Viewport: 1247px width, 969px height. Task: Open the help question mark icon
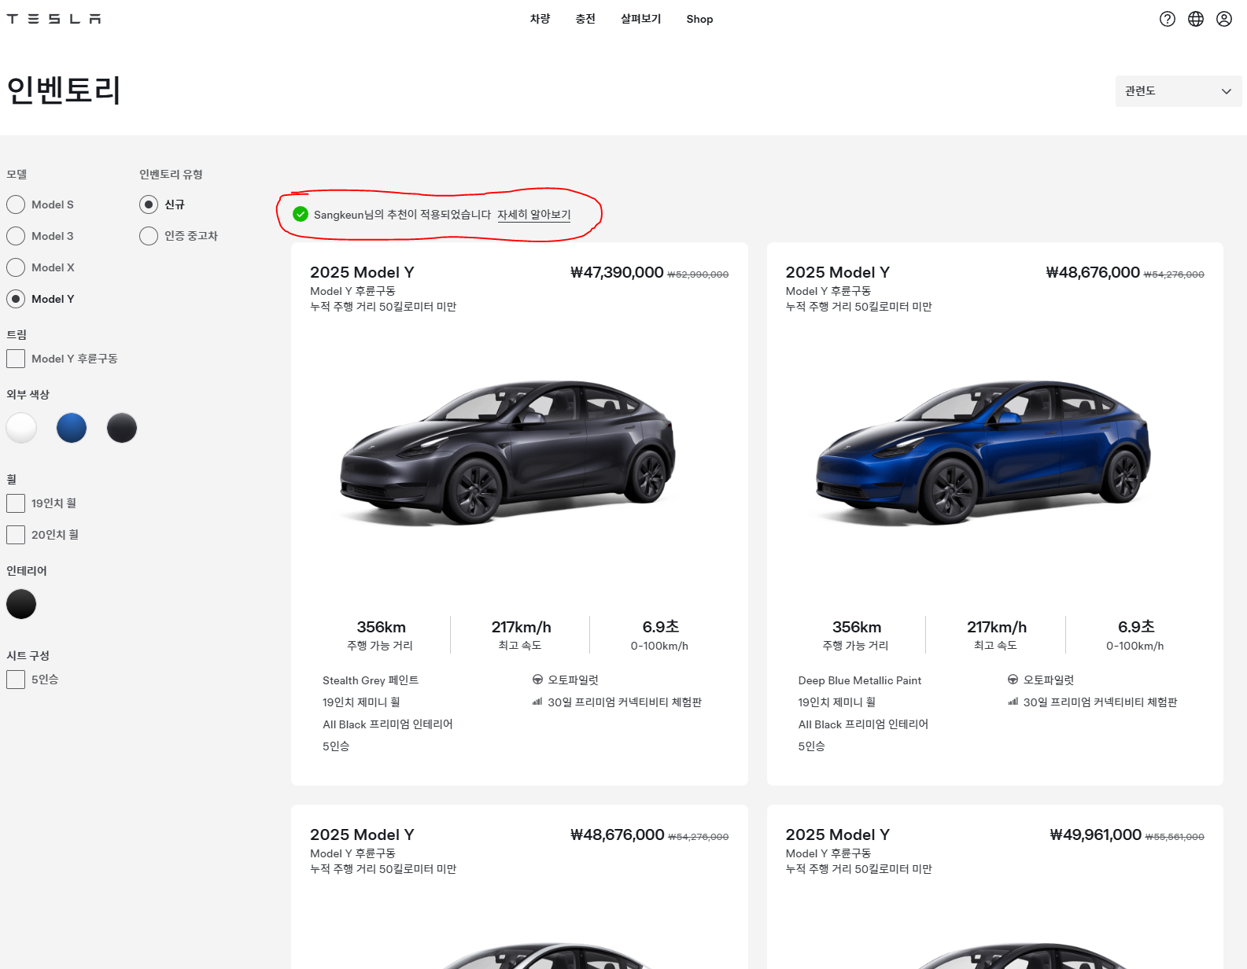click(1168, 19)
